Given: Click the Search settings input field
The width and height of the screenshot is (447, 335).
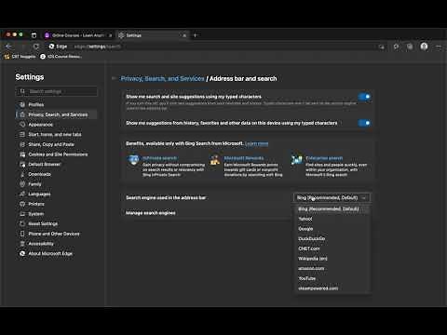Looking at the screenshot, I should pos(57,91).
